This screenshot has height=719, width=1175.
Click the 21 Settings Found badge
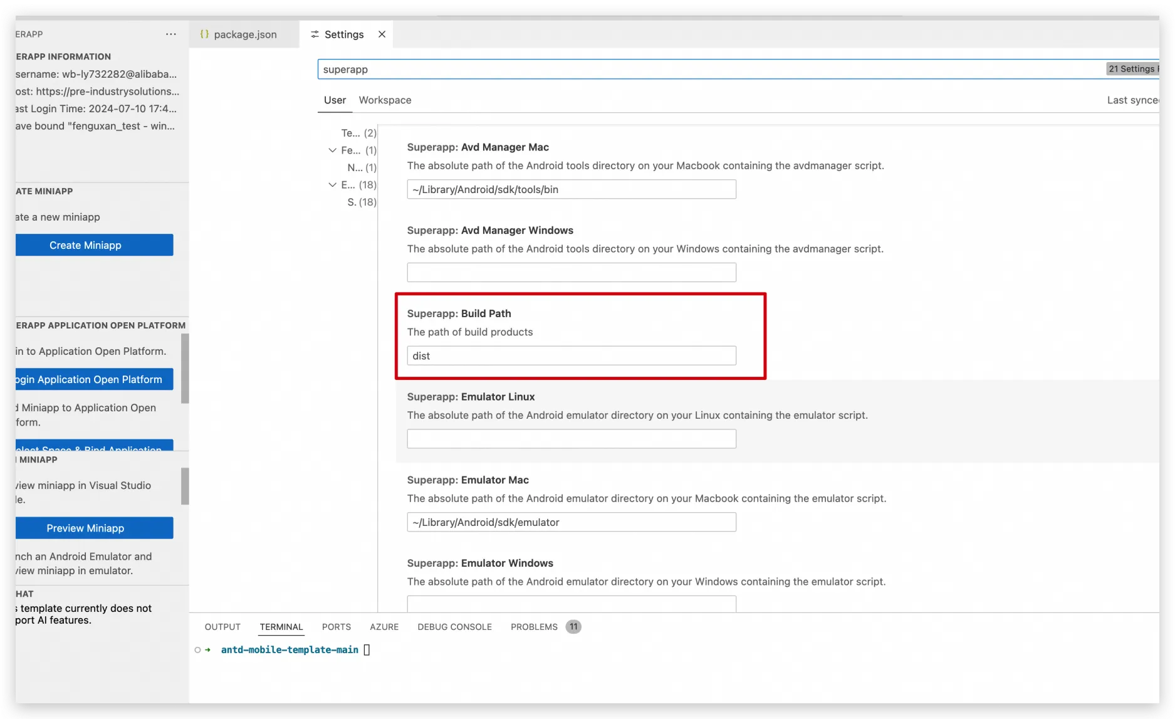(1132, 69)
